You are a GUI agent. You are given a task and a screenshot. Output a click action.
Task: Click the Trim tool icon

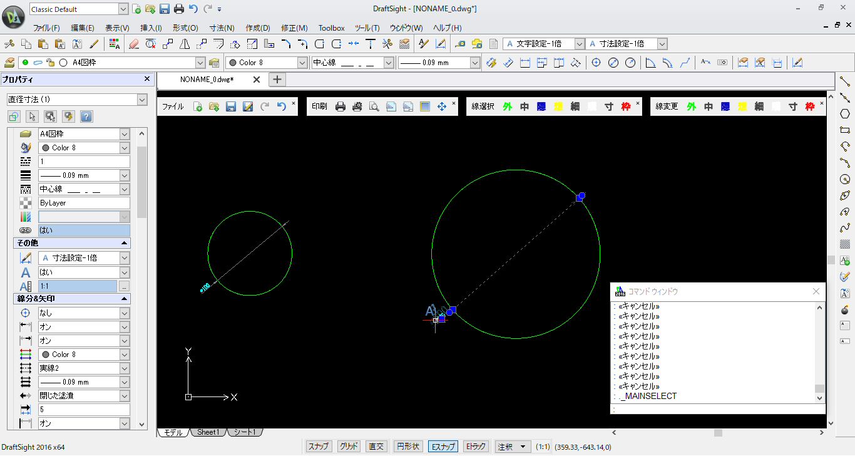pyautogui.click(x=387, y=44)
